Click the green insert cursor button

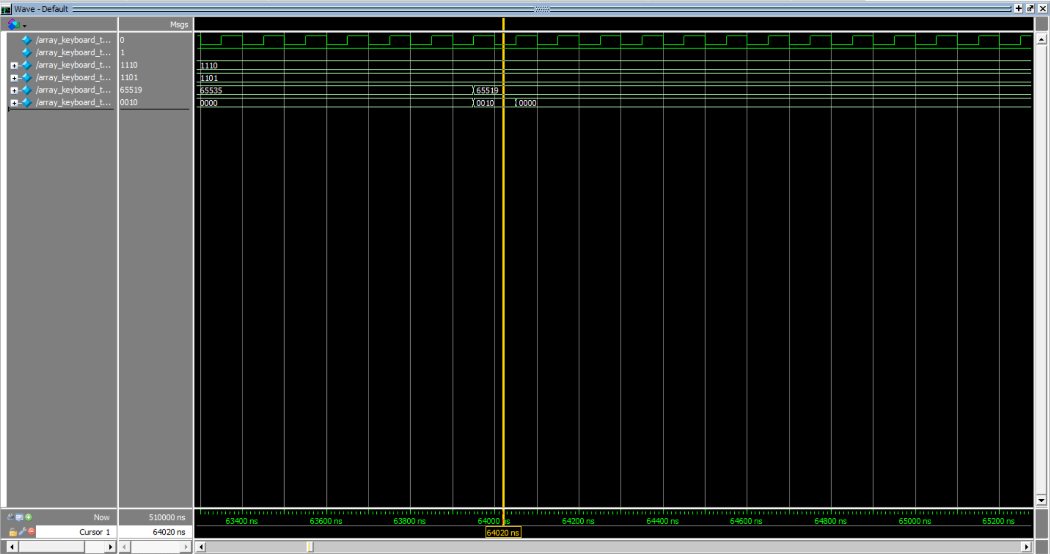pos(29,517)
